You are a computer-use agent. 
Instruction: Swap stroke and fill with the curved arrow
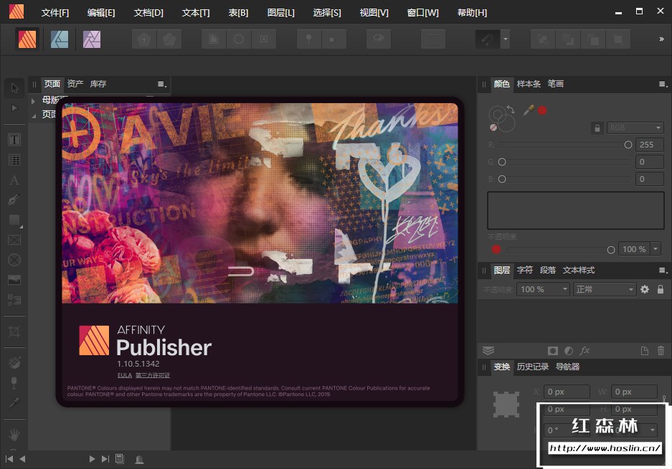click(x=511, y=109)
